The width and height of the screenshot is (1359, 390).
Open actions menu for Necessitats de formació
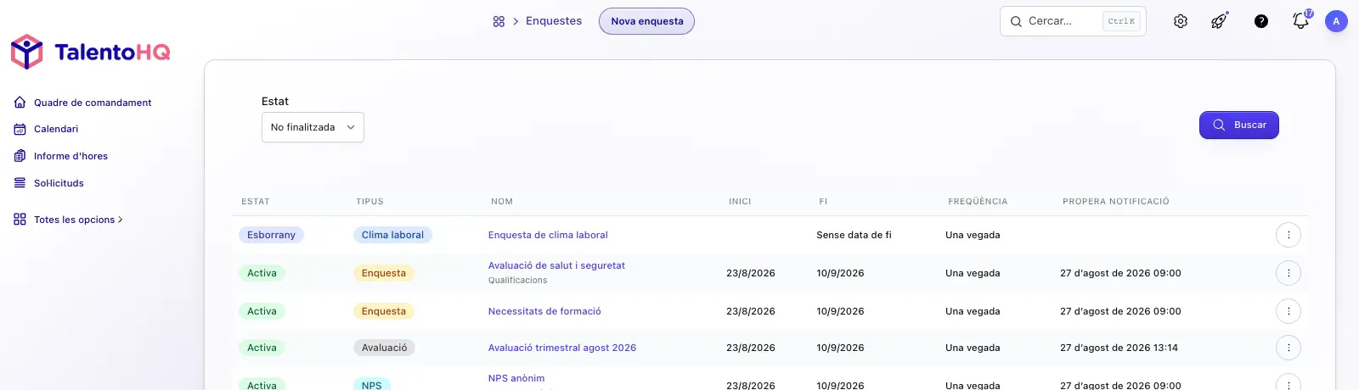click(x=1289, y=311)
